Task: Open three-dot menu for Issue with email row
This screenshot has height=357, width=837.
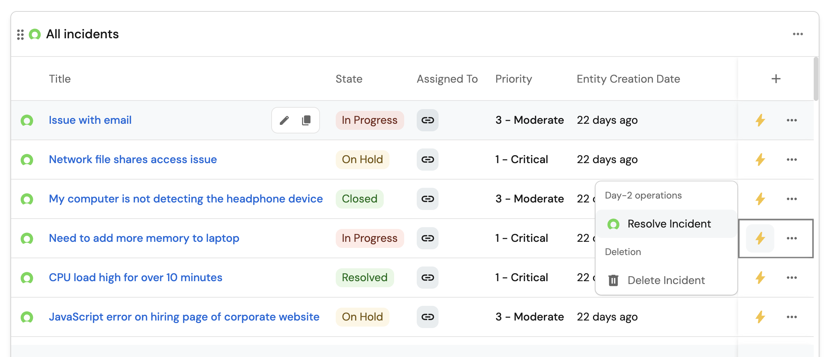Action: 791,120
